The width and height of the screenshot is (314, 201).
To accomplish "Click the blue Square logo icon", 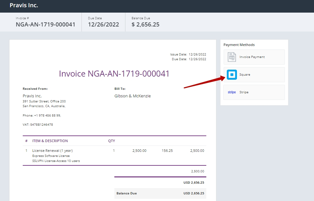I will pos(232,75).
